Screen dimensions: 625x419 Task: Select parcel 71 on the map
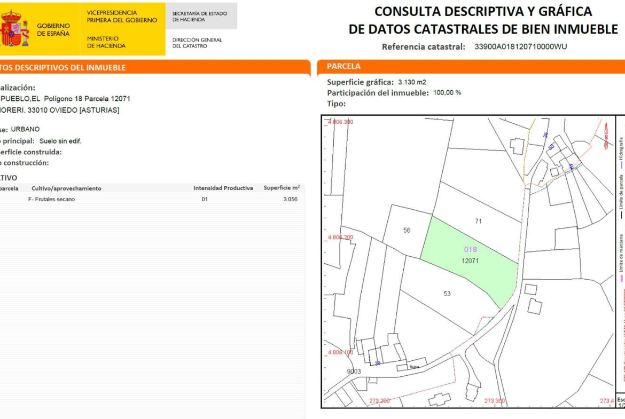(478, 221)
